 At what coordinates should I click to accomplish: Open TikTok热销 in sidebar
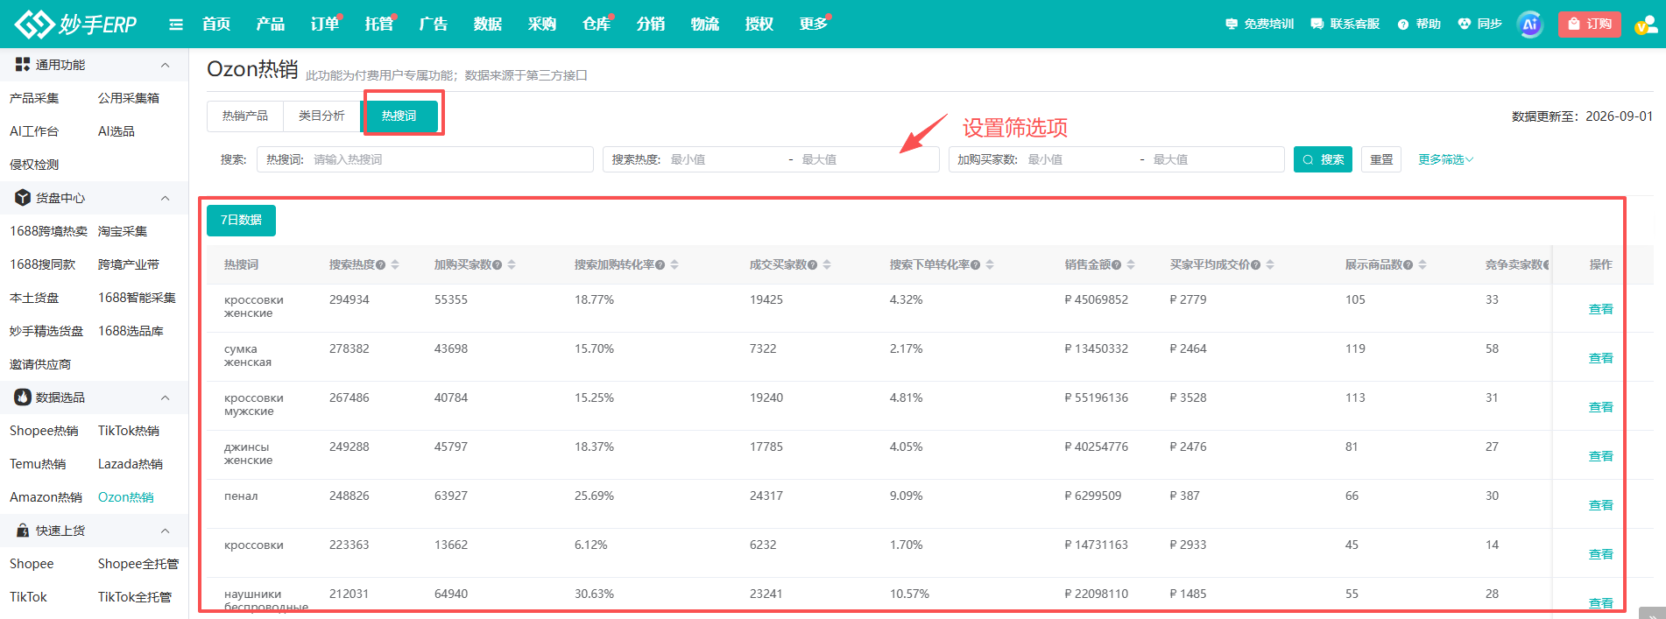(x=129, y=431)
